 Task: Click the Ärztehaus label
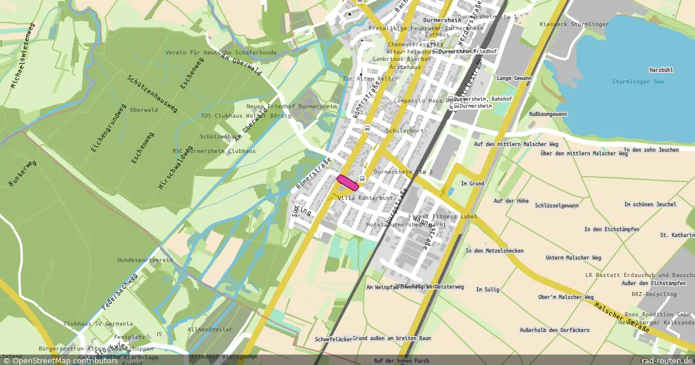coord(405,67)
